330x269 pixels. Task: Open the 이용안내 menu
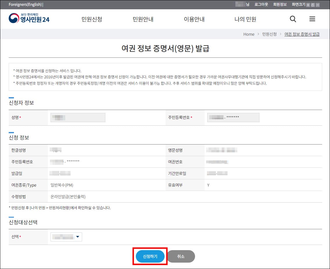click(x=194, y=19)
